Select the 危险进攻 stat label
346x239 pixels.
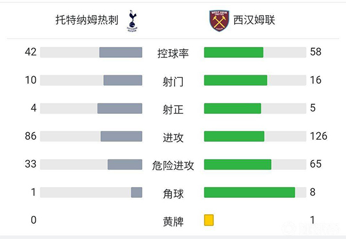[x=173, y=165]
